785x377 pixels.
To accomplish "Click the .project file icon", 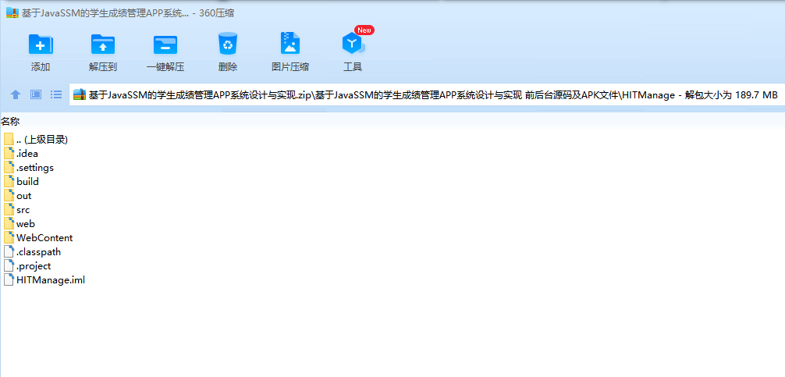I will tap(9, 265).
